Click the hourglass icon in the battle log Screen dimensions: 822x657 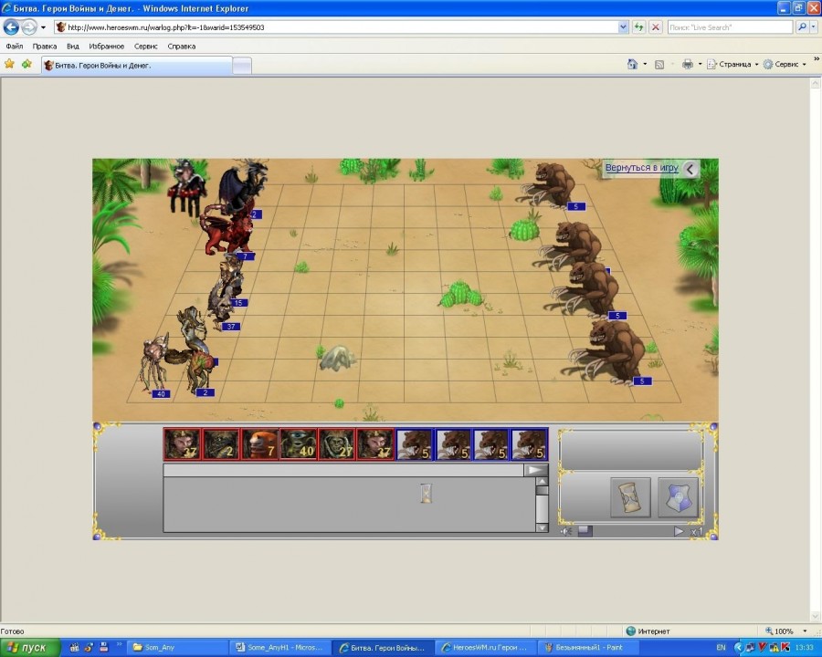[427, 493]
